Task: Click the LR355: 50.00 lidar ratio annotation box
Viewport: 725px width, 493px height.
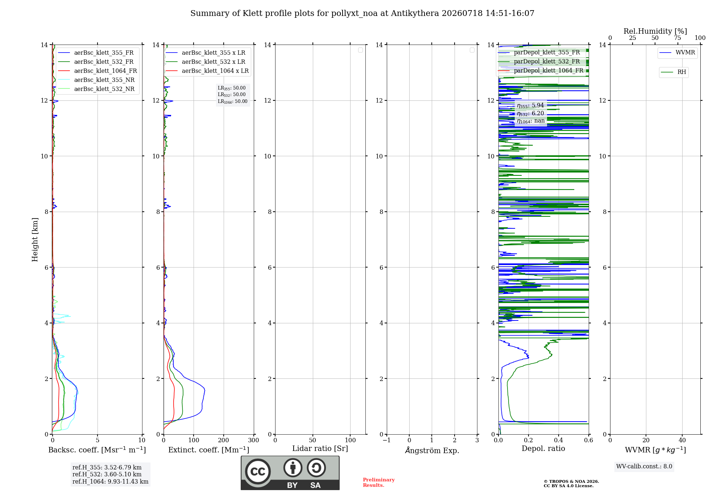Action: click(233, 95)
